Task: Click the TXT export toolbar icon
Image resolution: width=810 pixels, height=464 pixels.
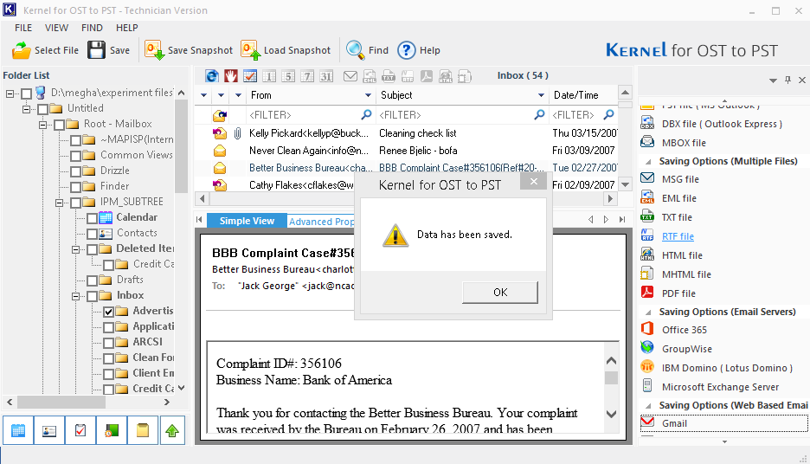Action: pos(389,76)
